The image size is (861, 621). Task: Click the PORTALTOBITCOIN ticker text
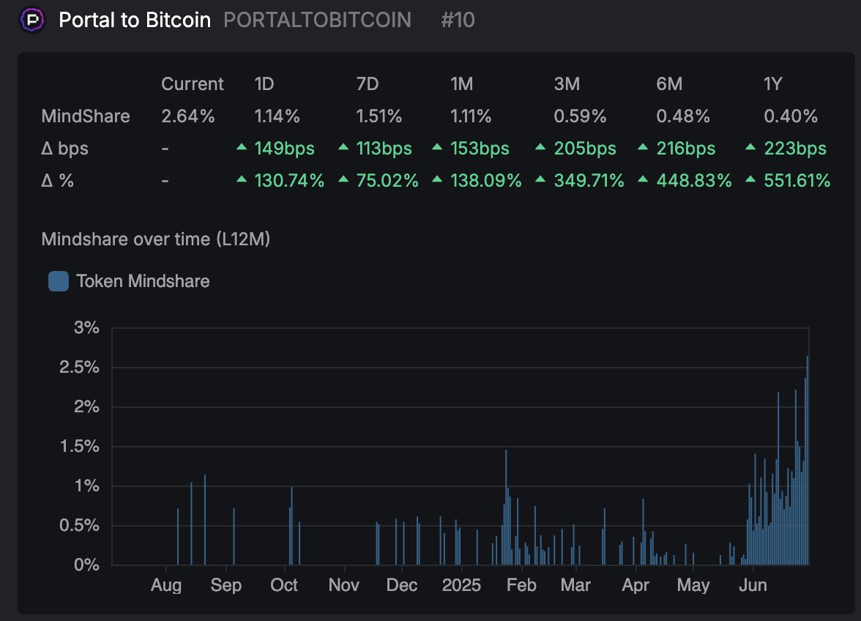[x=318, y=21]
